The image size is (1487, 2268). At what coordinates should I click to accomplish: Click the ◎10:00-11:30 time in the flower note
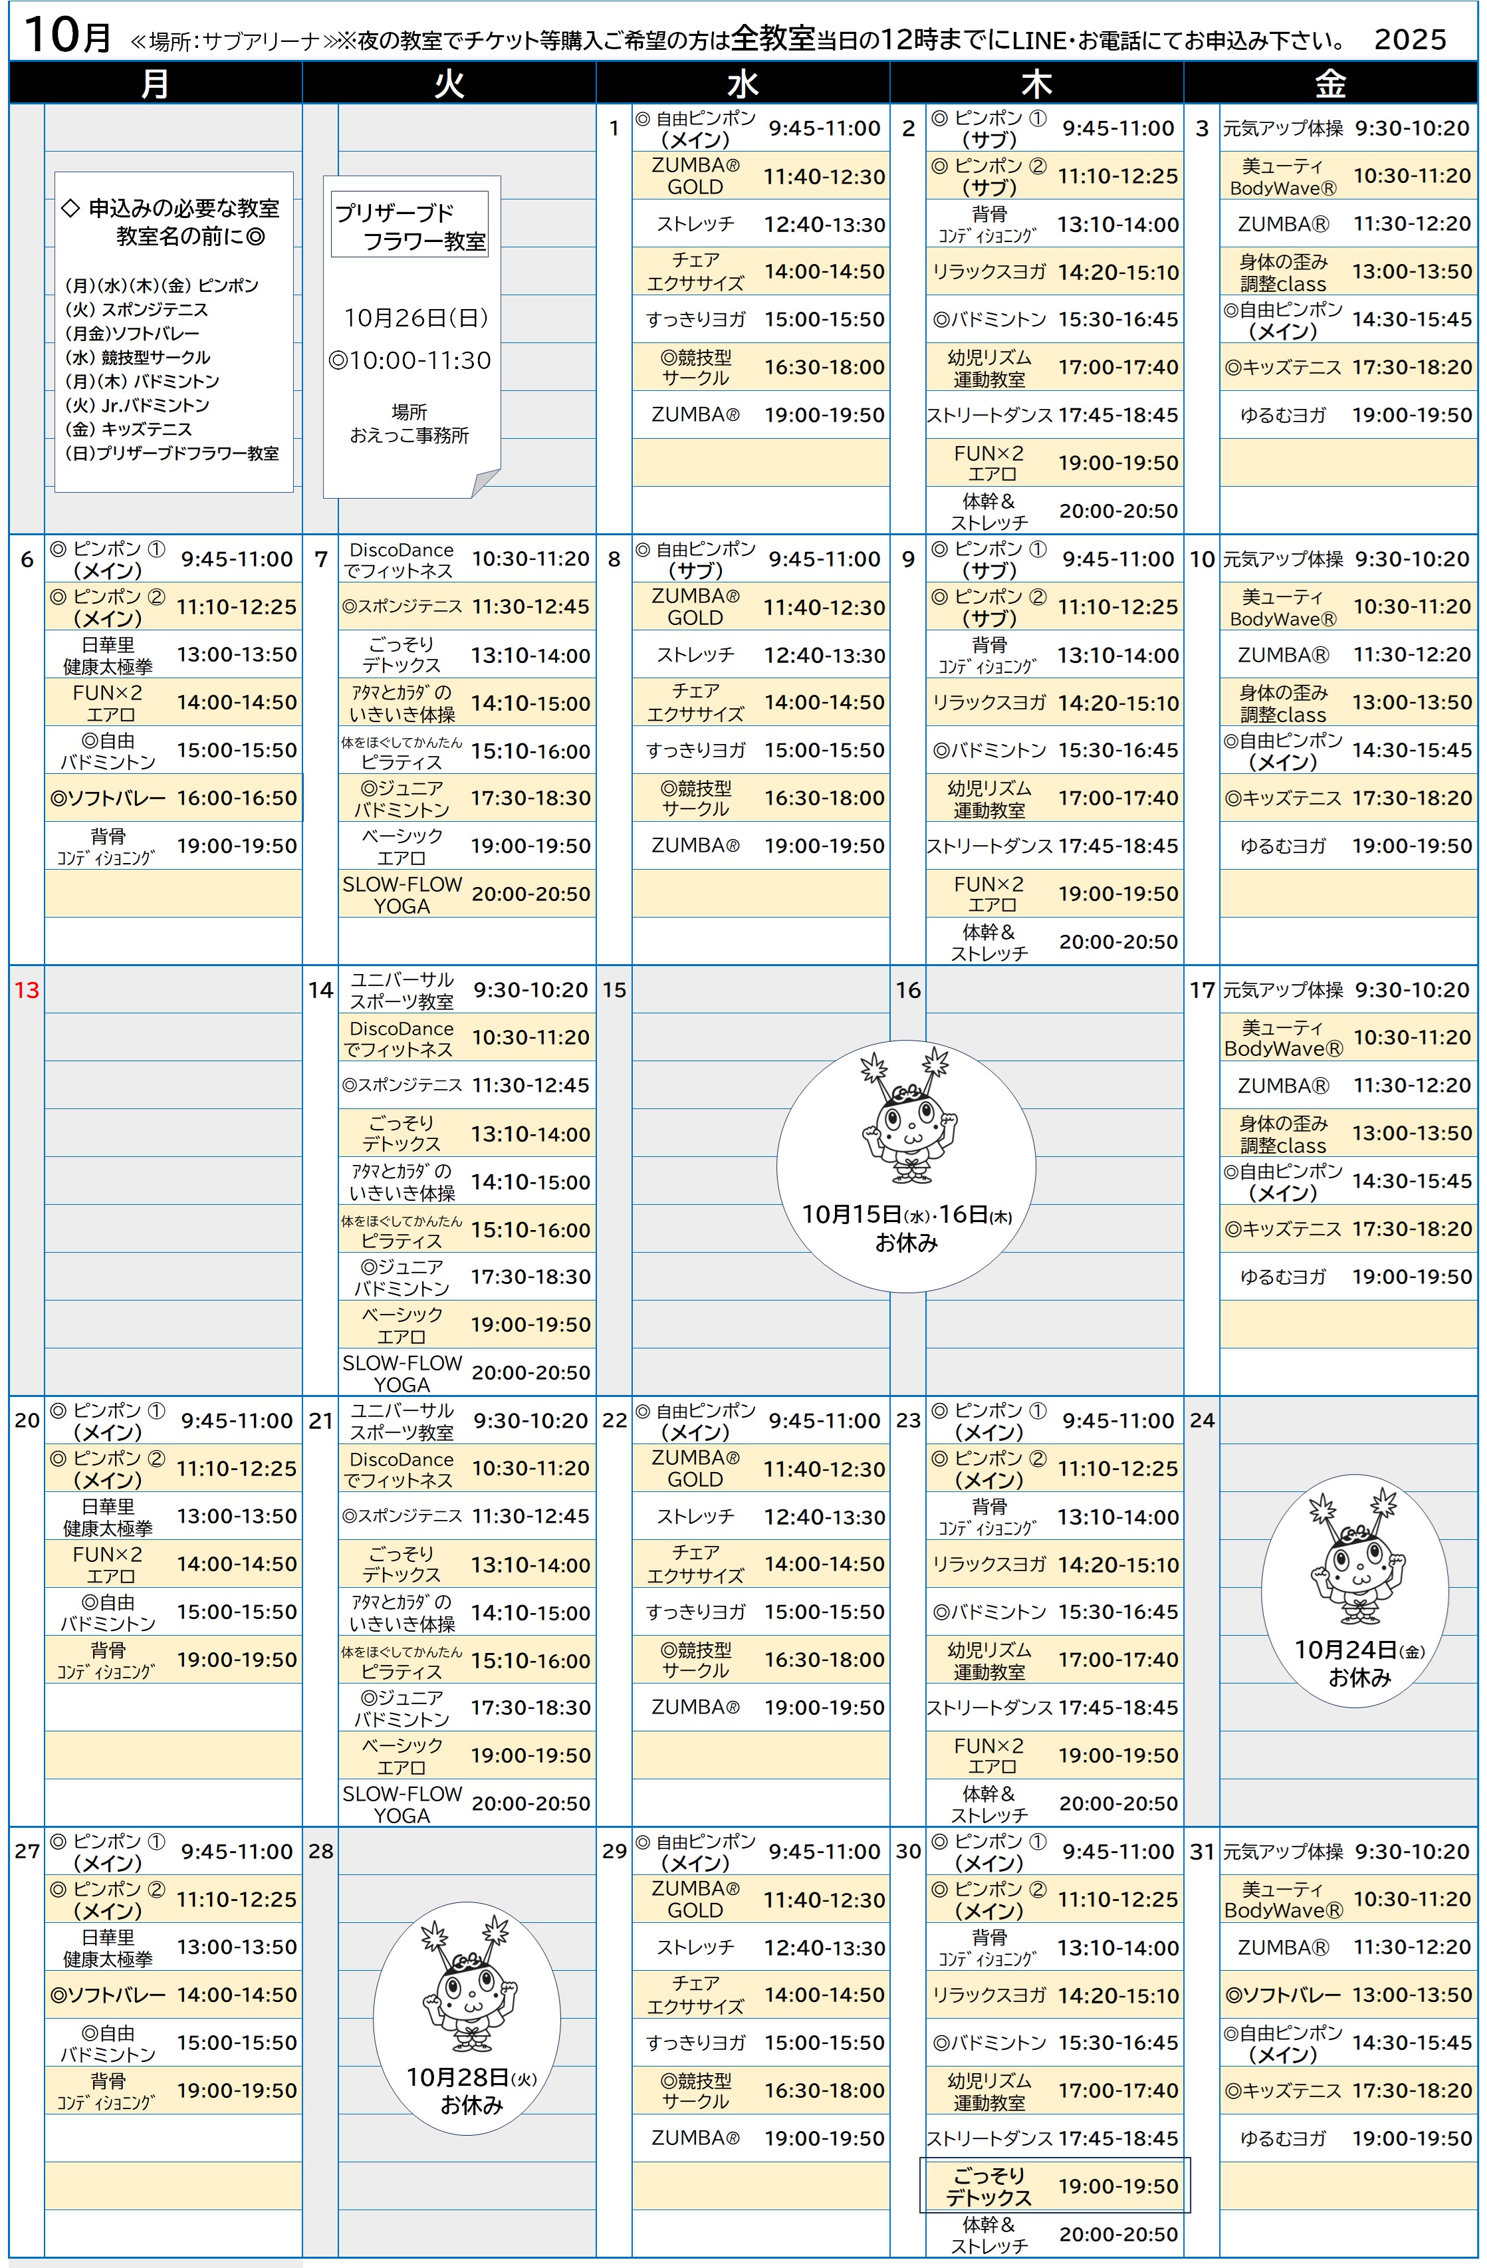point(409,360)
